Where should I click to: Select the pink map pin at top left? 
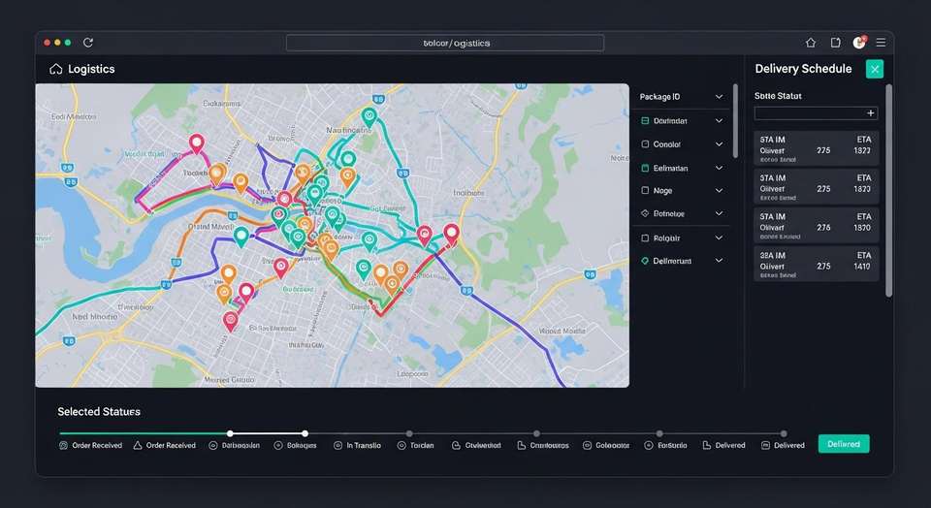tap(197, 143)
